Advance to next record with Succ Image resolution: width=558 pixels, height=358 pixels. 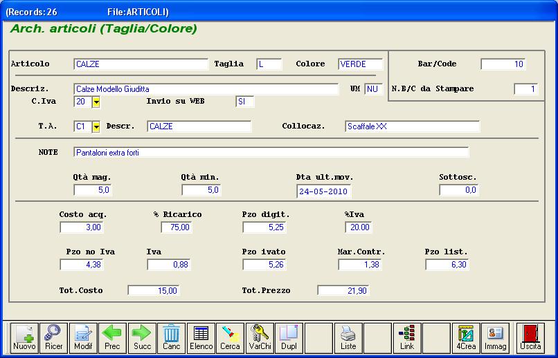point(142,338)
